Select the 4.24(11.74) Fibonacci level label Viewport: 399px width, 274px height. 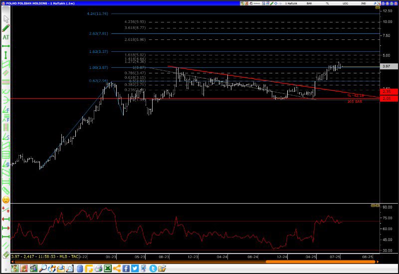pos(97,13)
